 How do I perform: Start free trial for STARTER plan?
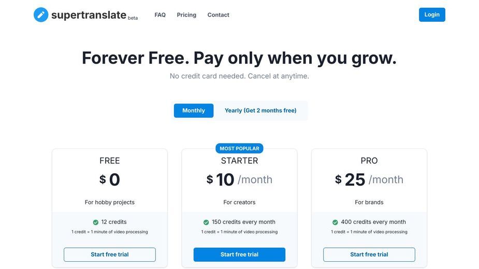click(239, 255)
